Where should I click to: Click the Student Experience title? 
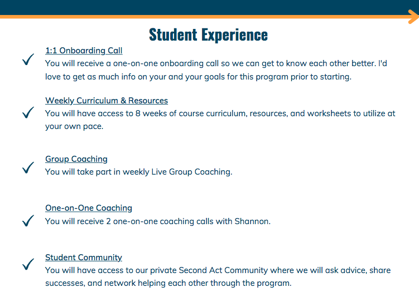208,35
